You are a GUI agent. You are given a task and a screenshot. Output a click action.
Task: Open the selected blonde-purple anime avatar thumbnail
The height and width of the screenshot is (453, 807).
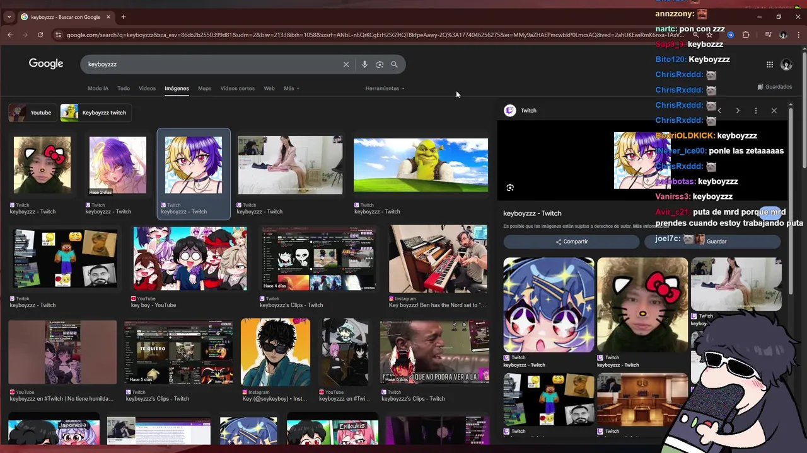pyautogui.click(x=194, y=165)
